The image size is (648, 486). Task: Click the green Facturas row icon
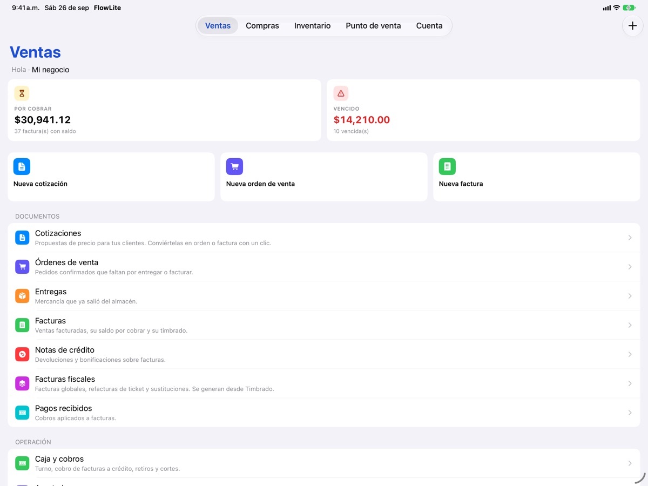(22, 325)
